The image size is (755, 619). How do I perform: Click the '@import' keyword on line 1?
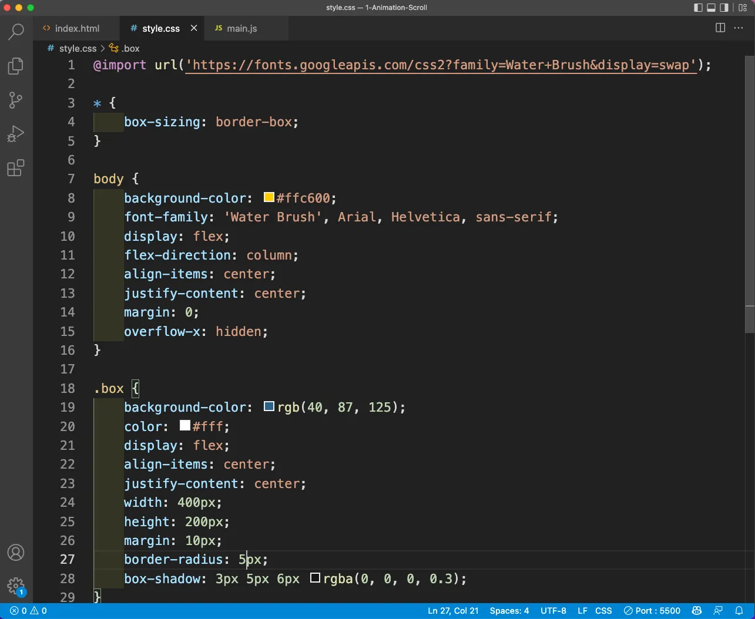pos(120,65)
